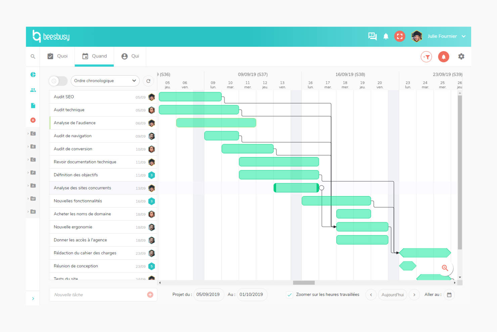Open the document sidebar icon
This screenshot has height=332, width=497.
[x=33, y=106]
